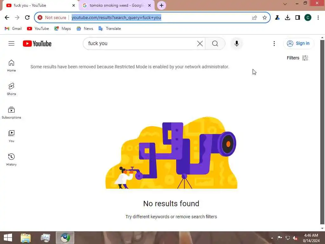Screen dimensions: 325x244
Task: Open Translate bookmark
Action: (109, 29)
